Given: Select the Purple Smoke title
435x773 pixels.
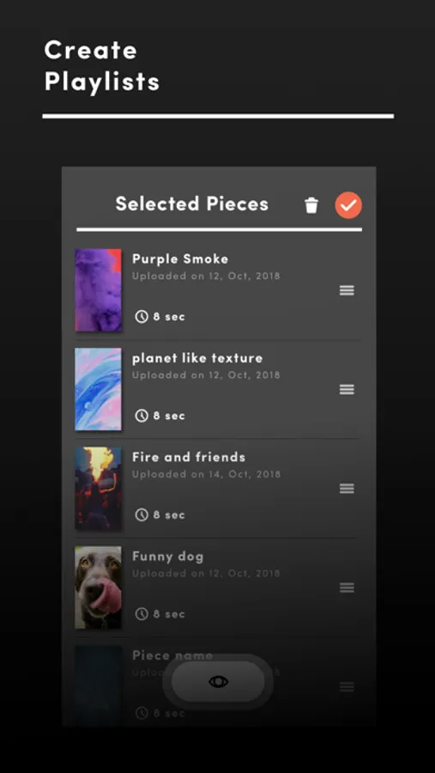Looking at the screenshot, I should tap(180, 259).
